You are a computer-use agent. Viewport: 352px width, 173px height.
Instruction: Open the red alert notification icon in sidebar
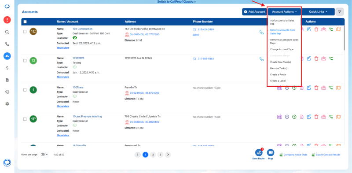[x=7, y=20]
